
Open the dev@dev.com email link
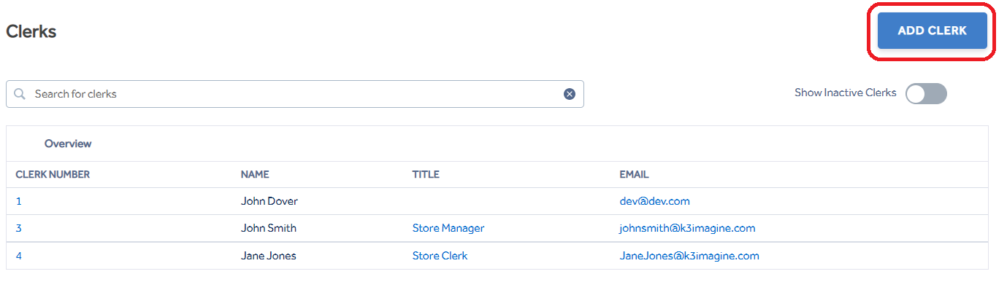654,201
